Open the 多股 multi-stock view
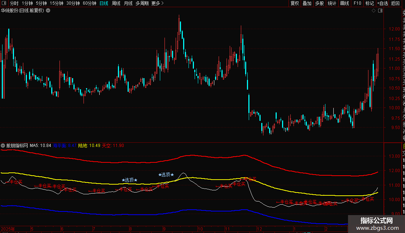Screen dimensions: 405x233 click(319, 3)
